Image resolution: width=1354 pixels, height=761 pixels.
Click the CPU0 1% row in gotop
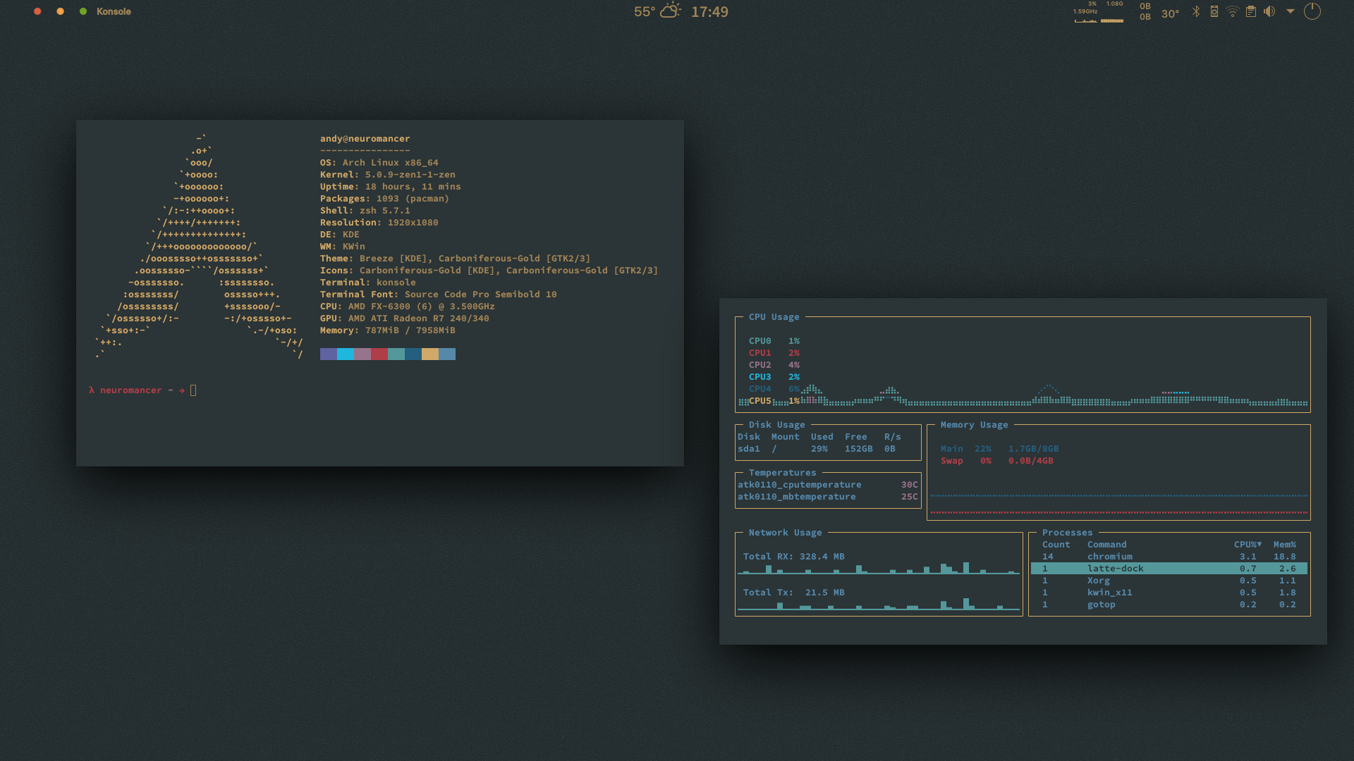pos(774,341)
